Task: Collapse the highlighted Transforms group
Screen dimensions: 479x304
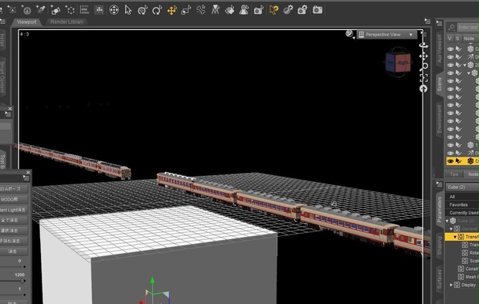Action: click(455, 237)
